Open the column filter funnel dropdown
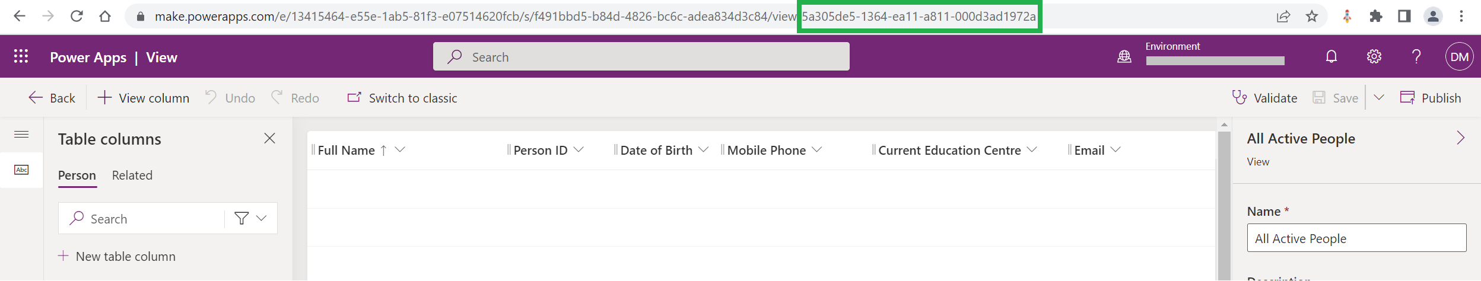The image size is (1481, 281). pyautogui.click(x=250, y=218)
